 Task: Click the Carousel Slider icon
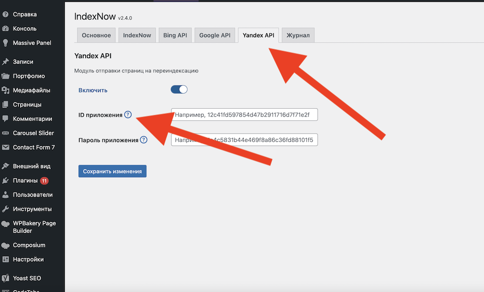[5, 133]
